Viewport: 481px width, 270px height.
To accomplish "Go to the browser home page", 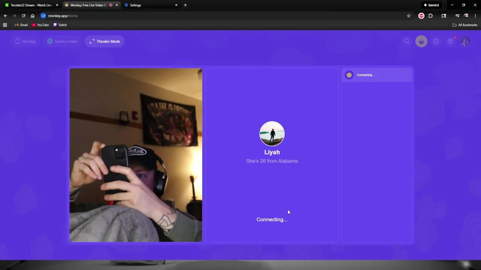I will [x=33, y=16].
